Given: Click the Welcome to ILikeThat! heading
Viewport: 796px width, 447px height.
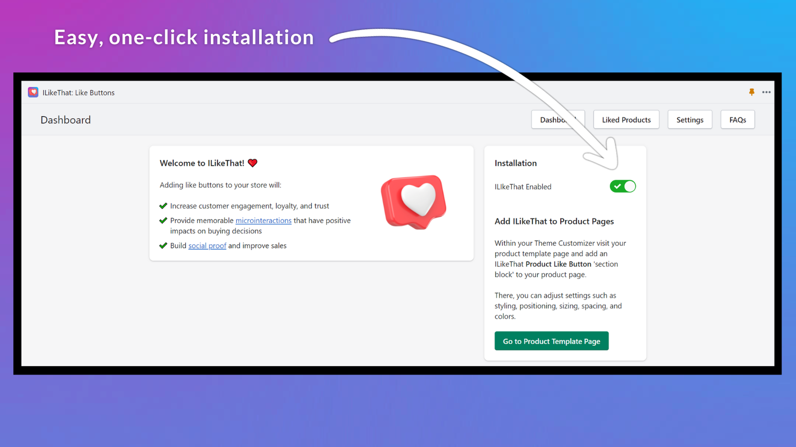Looking at the screenshot, I should (x=202, y=163).
